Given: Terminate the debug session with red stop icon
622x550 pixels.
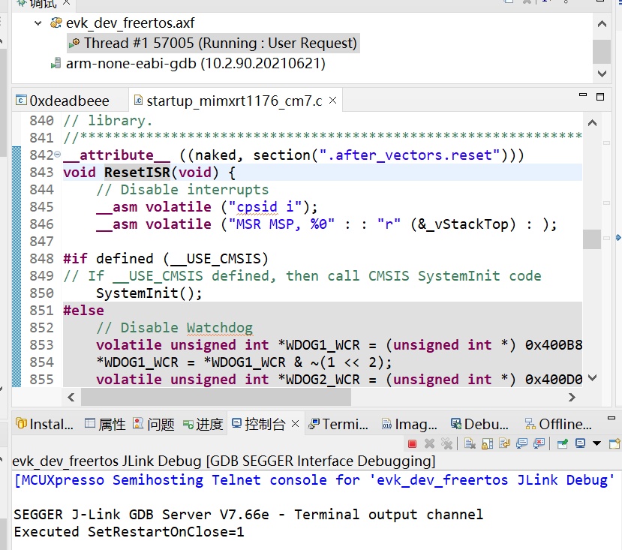Looking at the screenshot, I should click(413, 443).
